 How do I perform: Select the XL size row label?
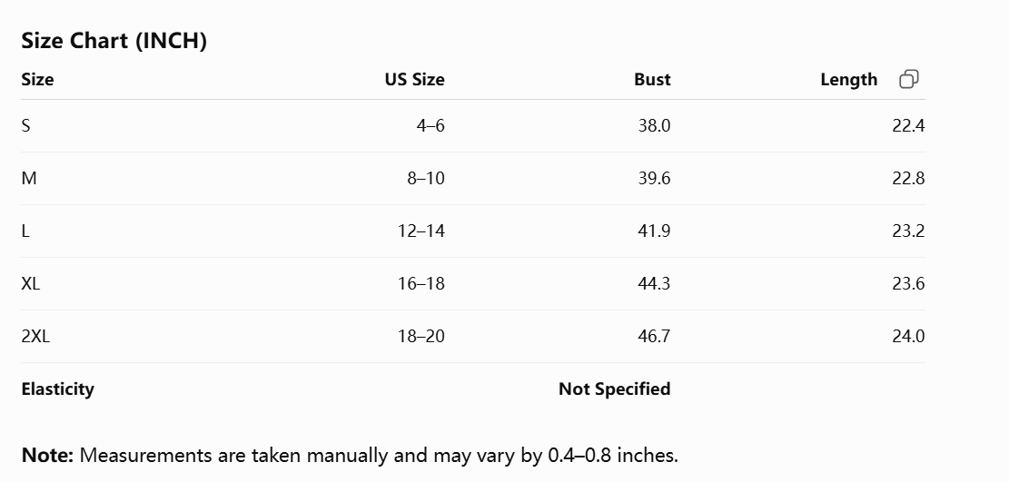coord(30,284)
